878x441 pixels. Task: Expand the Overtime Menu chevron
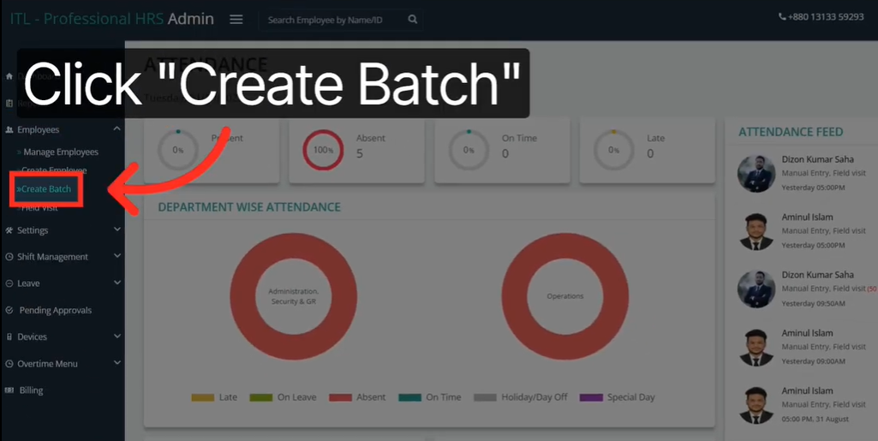pyautogui.click(x=117, y=364)
